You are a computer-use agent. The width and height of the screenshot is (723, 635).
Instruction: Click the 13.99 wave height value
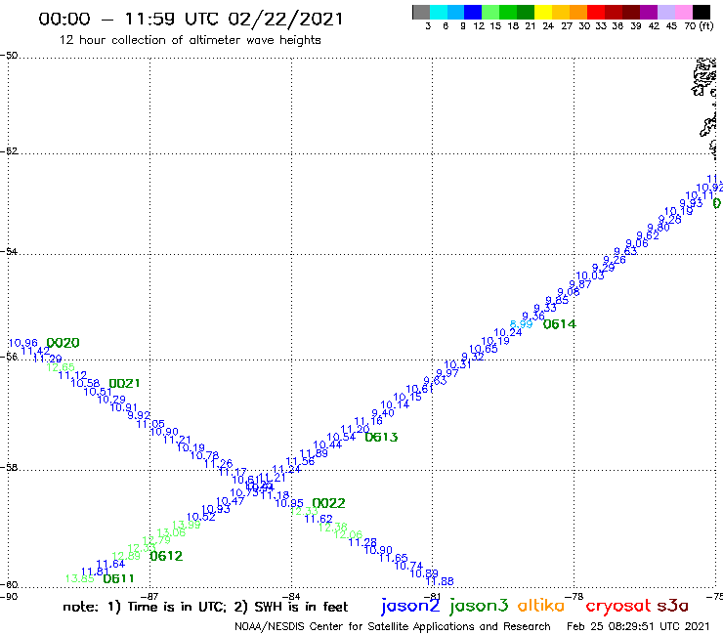(187, 525)
